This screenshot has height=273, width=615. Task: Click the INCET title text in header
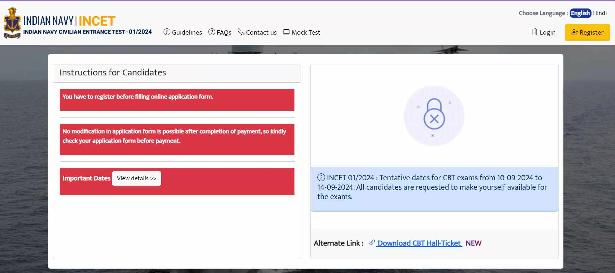97,21
